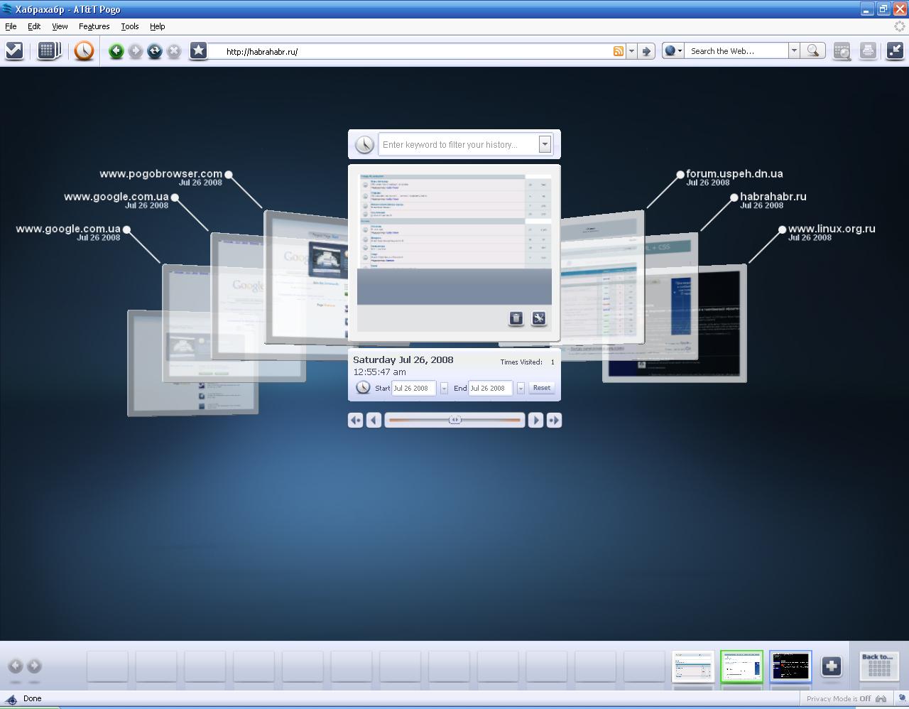
Task: Select the www.linux.org.ru history label
Action: pos(831,229)
